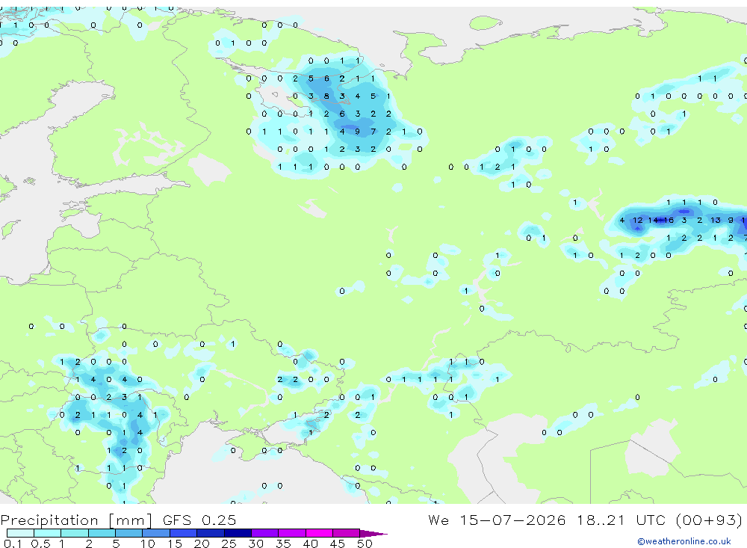Click the '10' legend scale label

(147, 544)
